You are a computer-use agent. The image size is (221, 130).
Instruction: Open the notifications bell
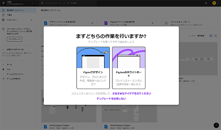tap(206, 3)
